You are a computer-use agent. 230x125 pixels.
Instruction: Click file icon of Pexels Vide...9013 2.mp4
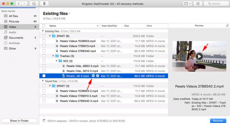[x=64, y=71]
